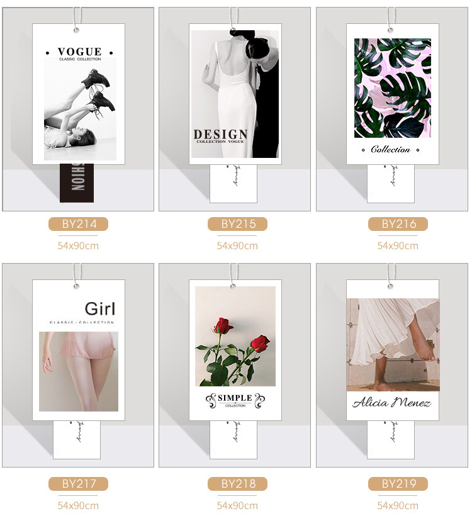Open the VOGUE classic collection poster

point(79,94)
